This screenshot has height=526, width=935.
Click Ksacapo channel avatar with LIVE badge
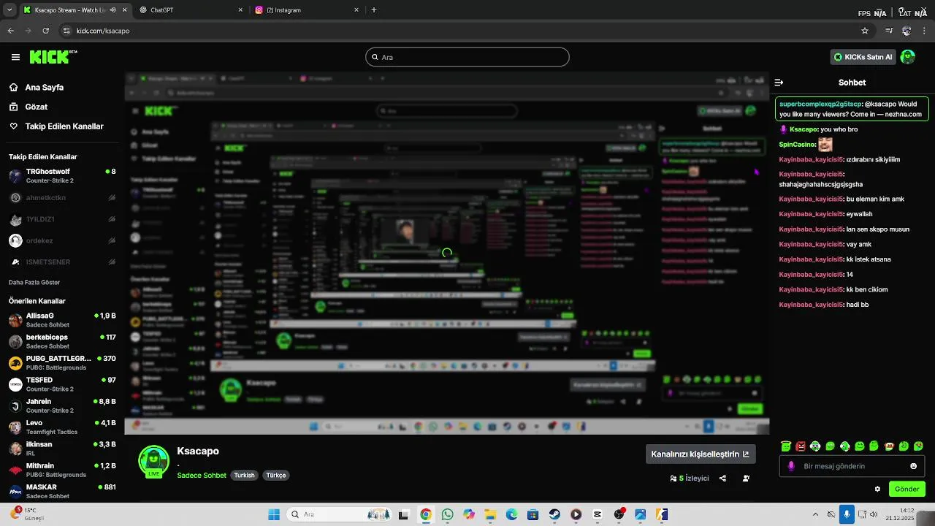(x=153, y=461)
